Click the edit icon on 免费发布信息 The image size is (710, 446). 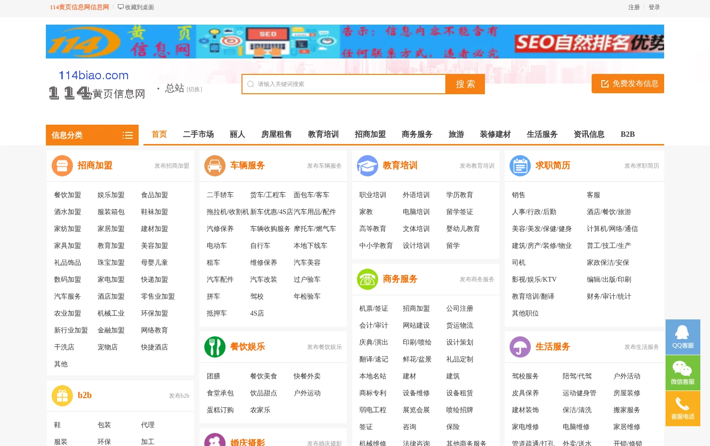[x=605, y=84]
